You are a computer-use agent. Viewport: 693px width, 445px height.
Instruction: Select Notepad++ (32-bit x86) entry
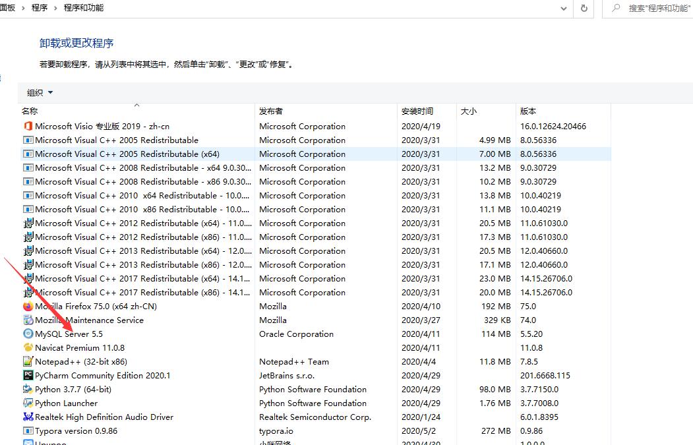[x=81, y=361]
